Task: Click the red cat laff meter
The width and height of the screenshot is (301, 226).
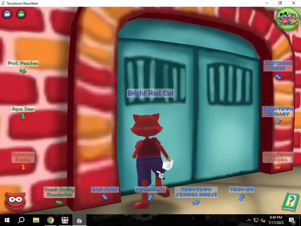Action: pos(15,201)
